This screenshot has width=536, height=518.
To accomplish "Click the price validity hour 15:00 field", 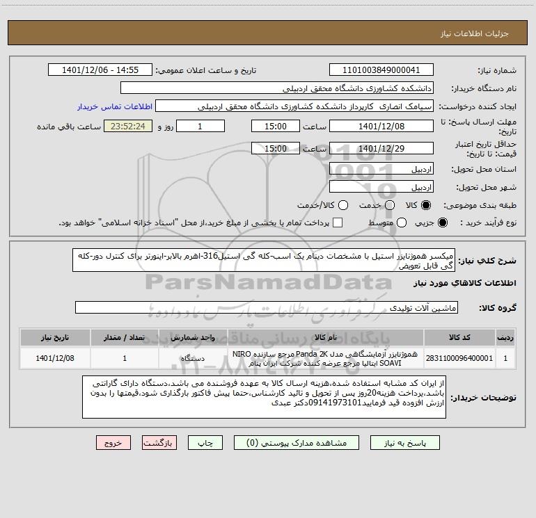I will click(276, 148).
